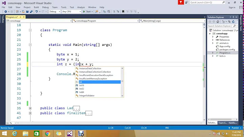This screenshot has height=137, width=244.
Task: Open the Analyze menu
Action: 81,7
